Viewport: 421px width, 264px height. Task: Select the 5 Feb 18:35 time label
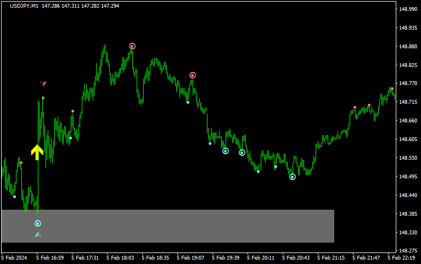[156, 257]
